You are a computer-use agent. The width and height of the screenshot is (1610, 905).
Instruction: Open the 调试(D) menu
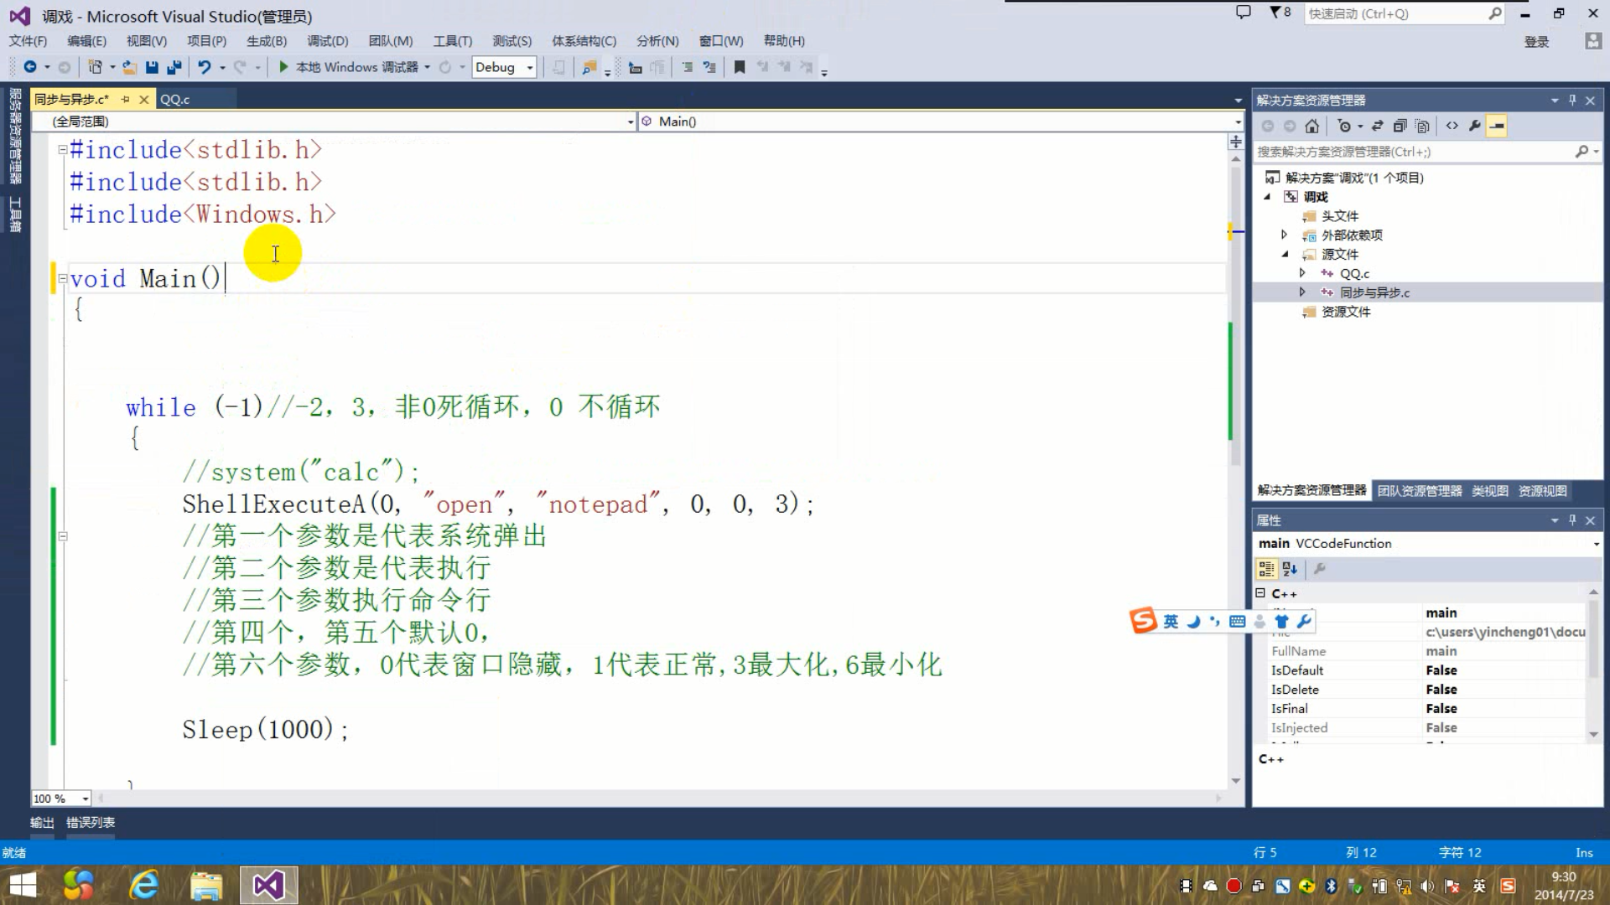[x=327, y=41]
